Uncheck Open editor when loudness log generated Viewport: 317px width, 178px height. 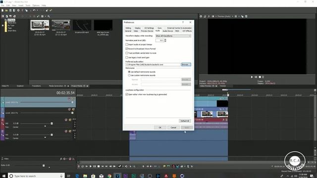coord(127,94)
